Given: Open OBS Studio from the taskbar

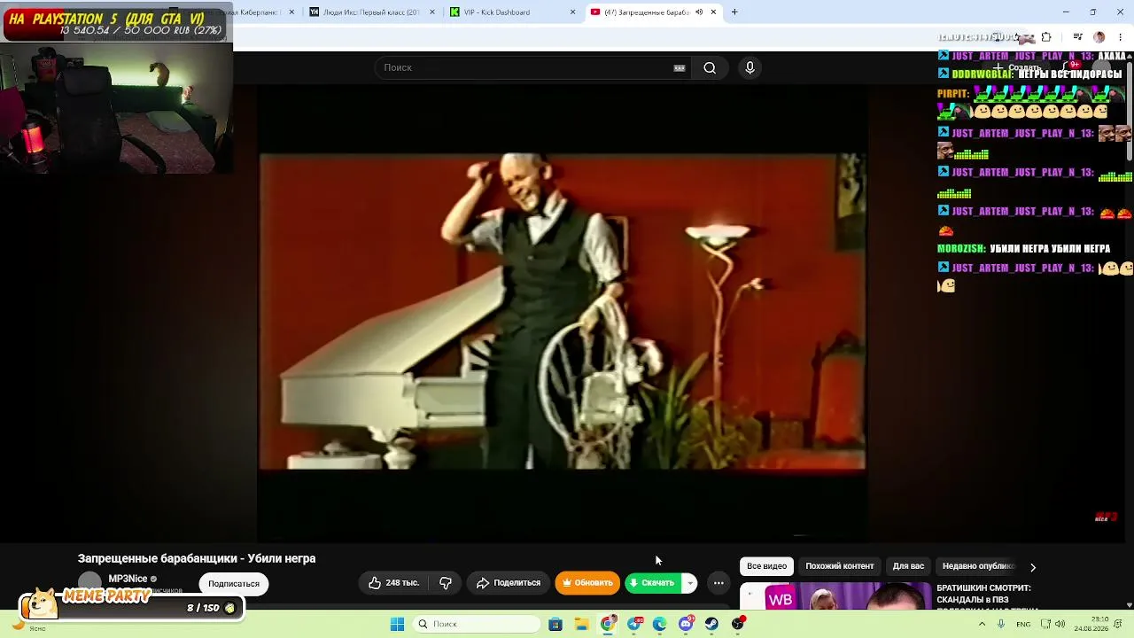Looking at the screenshot, I should [x=739, y=624].
